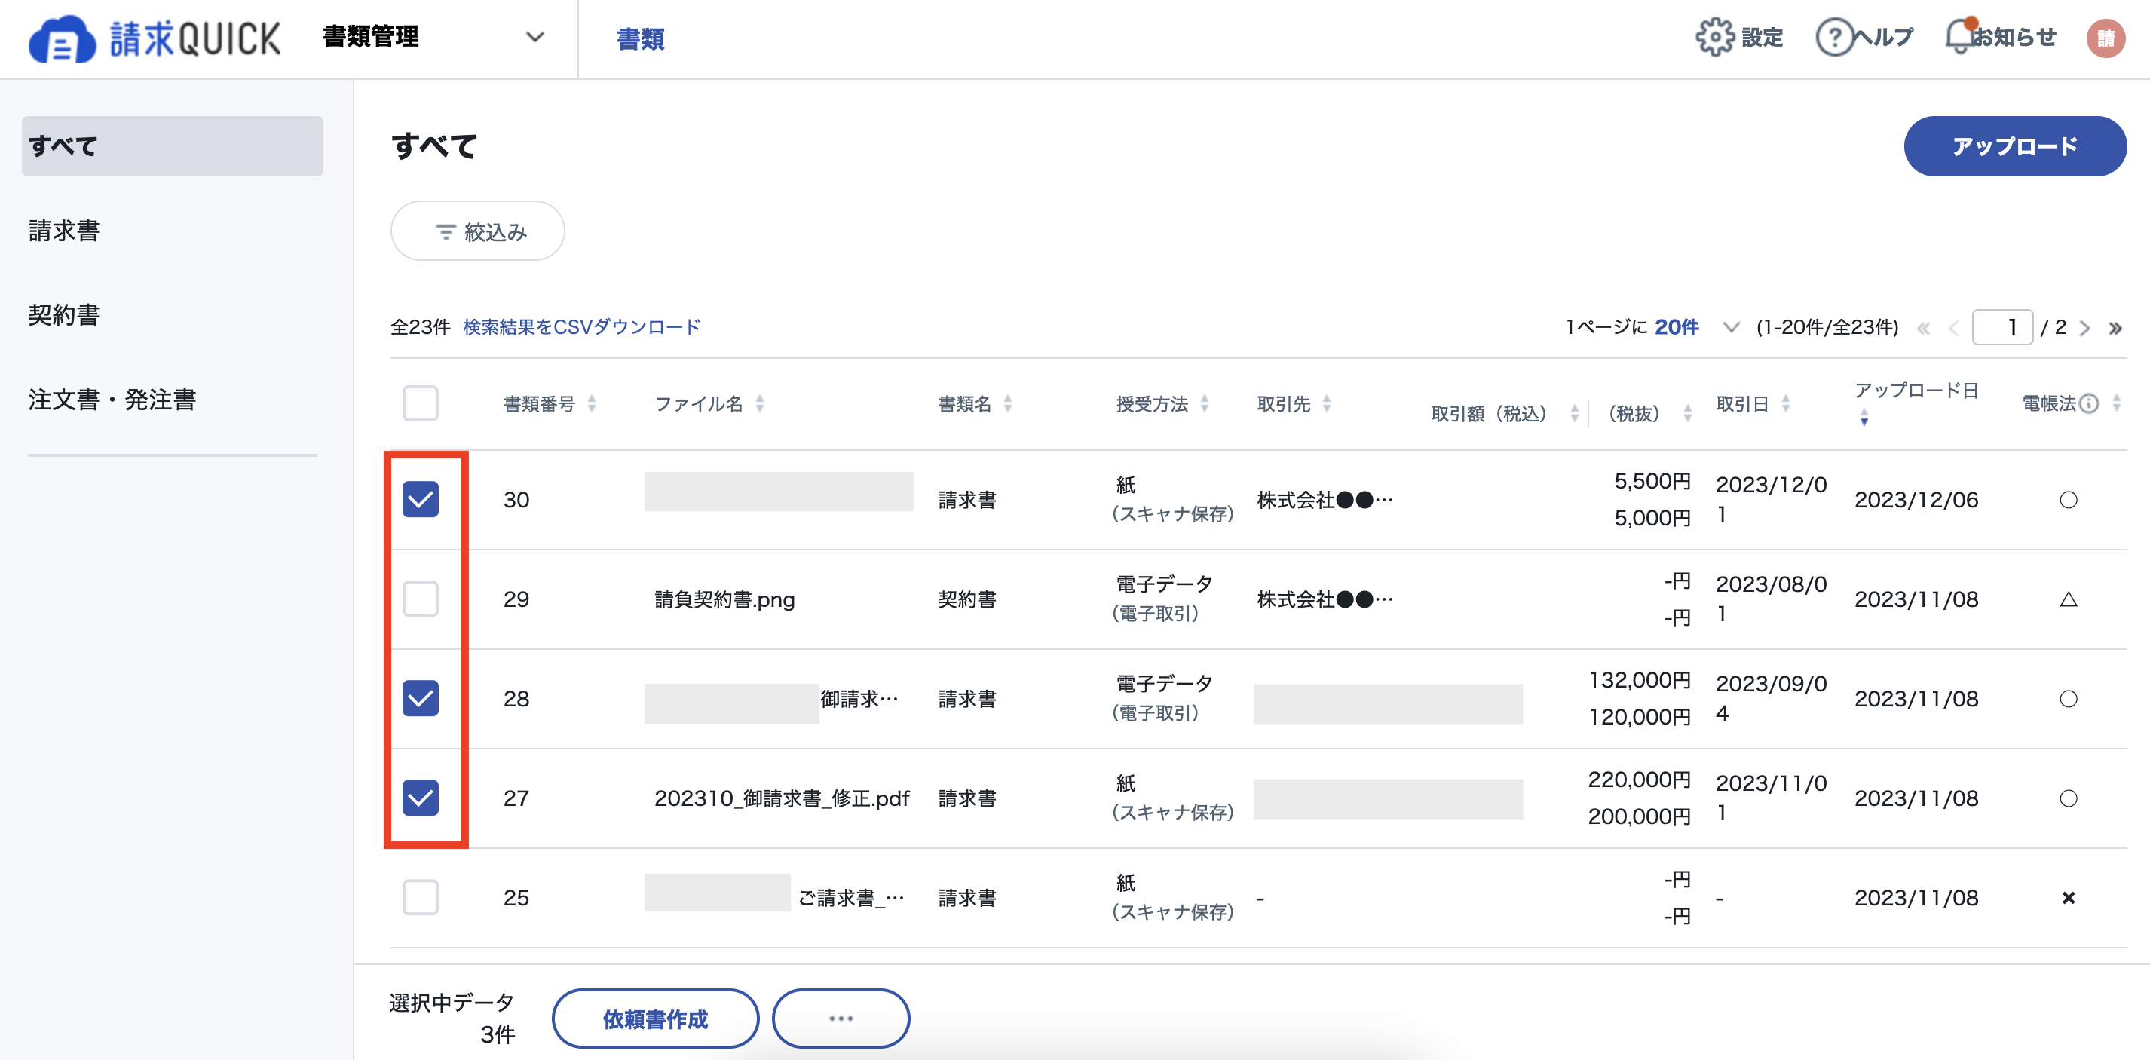Uncheck the checkbox for document 30
This screenshot has height=1060, width=2150.
(421, 500)
